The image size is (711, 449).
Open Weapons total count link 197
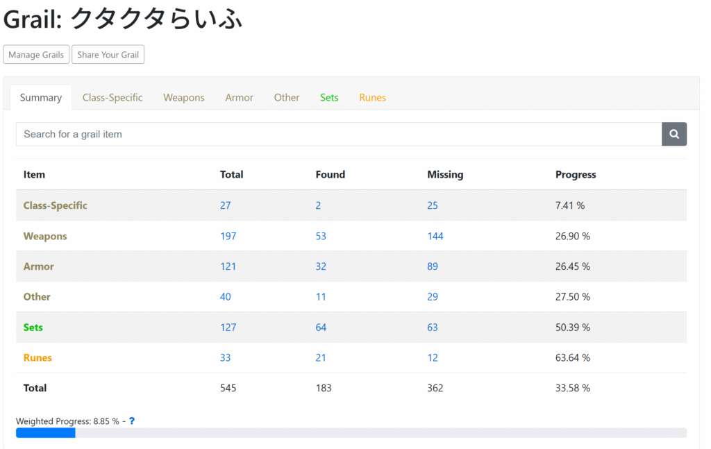pos(228,236)
